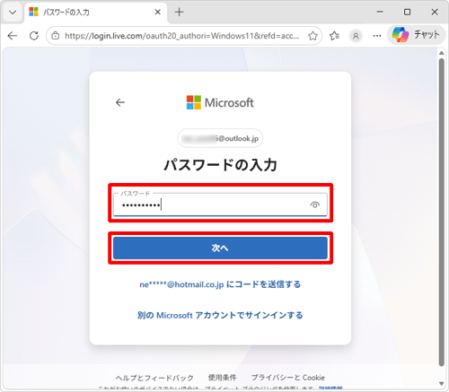Go back using the browser back arrow
The image size is (449, 392).
(13, 36)
